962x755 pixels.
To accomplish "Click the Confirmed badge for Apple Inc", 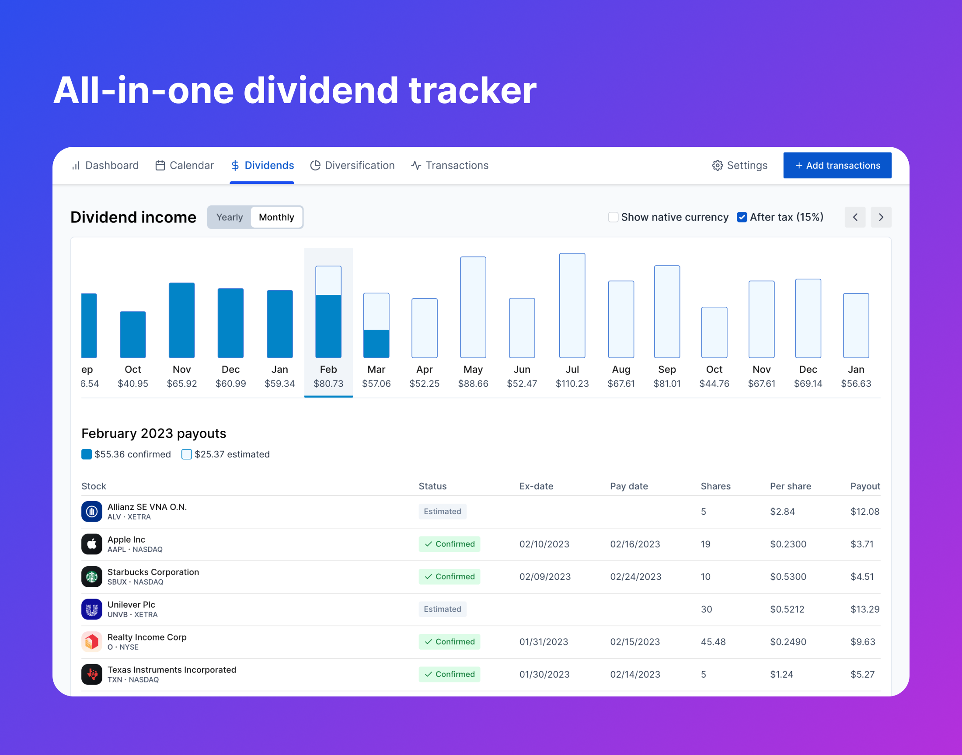I will 450,544.
